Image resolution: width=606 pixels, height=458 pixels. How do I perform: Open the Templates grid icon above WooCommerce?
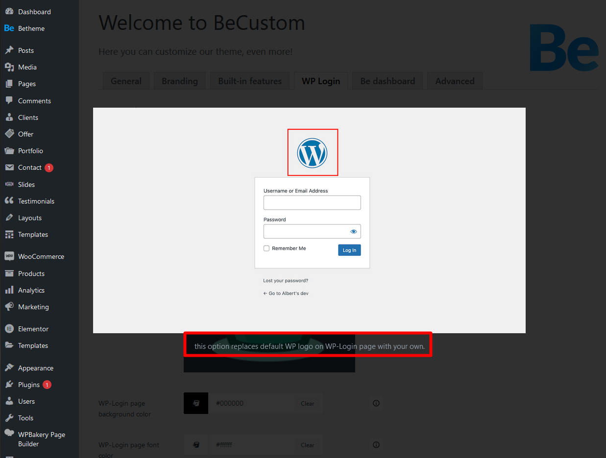pos(9,234)
